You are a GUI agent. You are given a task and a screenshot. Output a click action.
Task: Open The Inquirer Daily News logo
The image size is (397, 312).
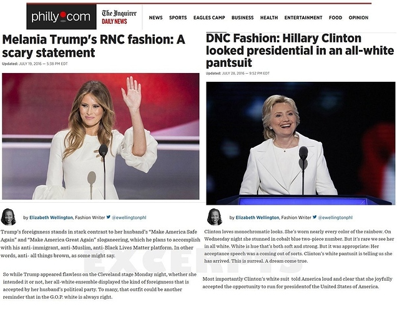pyautogui.click(x=119, y=17)
